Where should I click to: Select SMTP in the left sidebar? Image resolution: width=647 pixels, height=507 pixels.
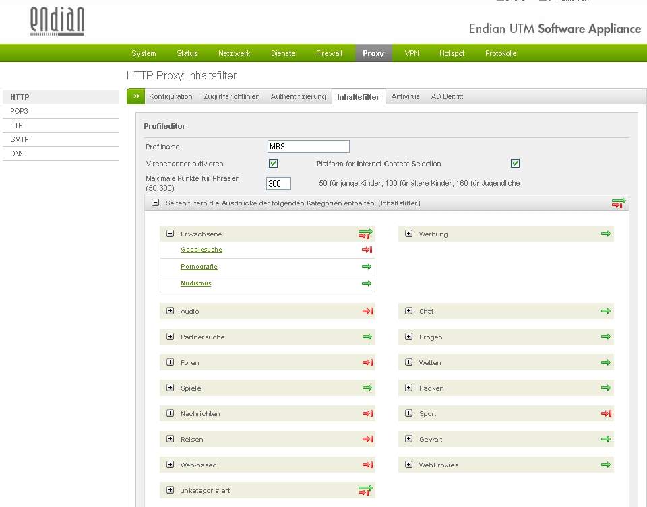click(x=20, y=139)
